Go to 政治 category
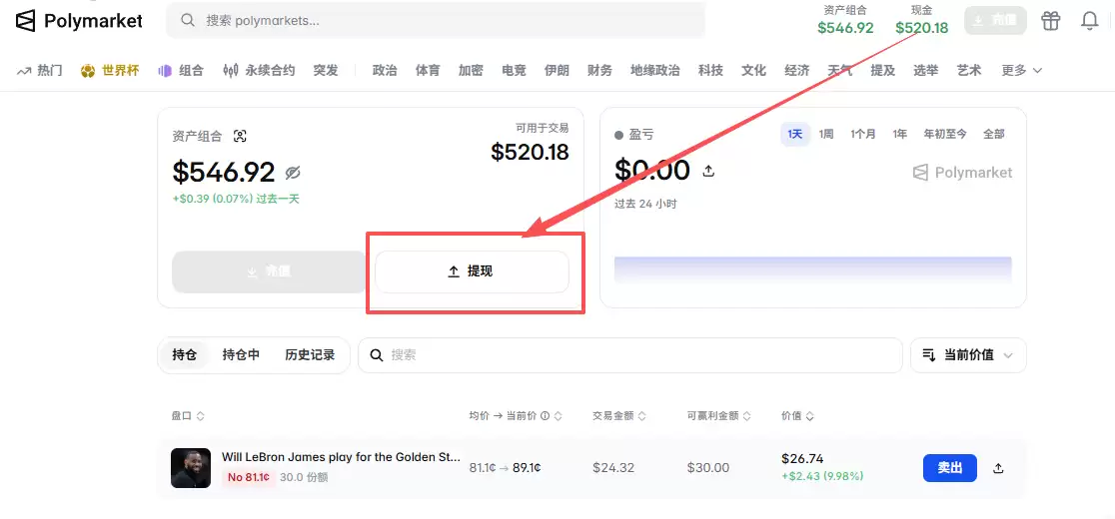The height and width of the screenshot is (519, 1115). tap(385, 70)
